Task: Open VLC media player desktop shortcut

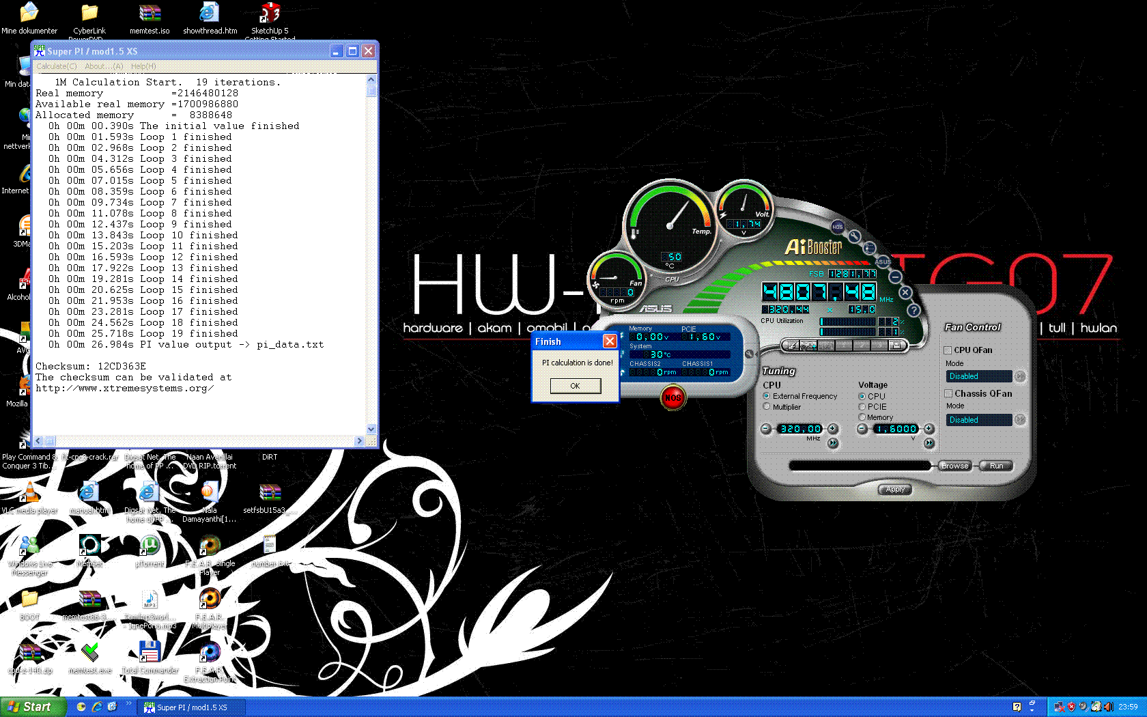Action: click(29, 498)
